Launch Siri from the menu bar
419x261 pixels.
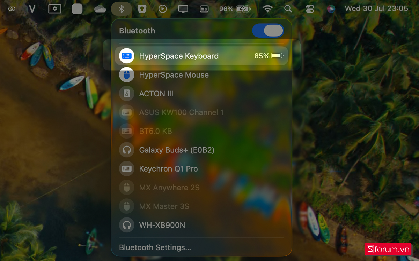click(x=331, y=9)
